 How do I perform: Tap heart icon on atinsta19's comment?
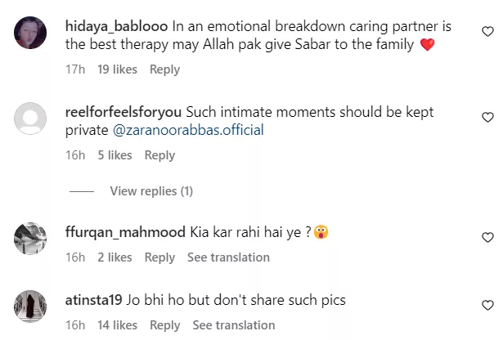(x=488, y=305)
